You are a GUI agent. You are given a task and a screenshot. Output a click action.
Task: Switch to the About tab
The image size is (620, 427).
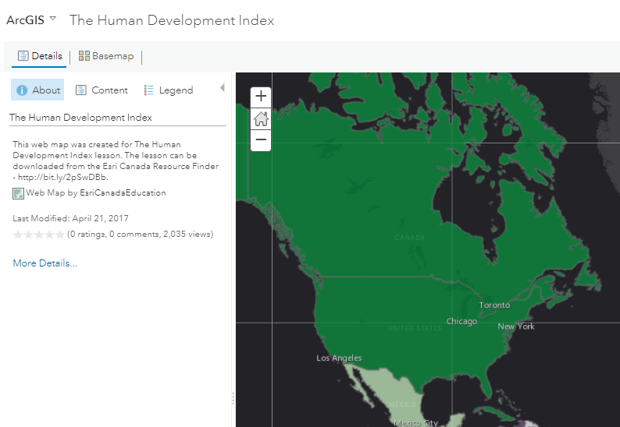point(37,90)
